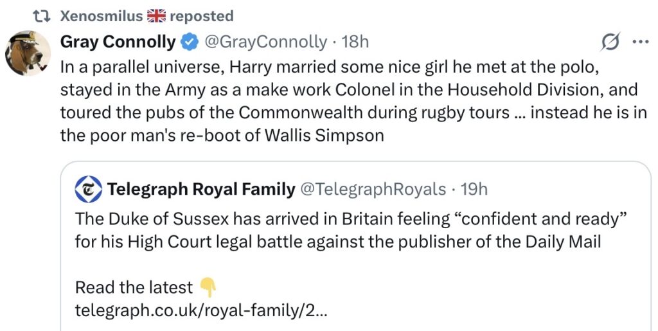
Task: Open the three-dot more options menu
Action: 640,42
